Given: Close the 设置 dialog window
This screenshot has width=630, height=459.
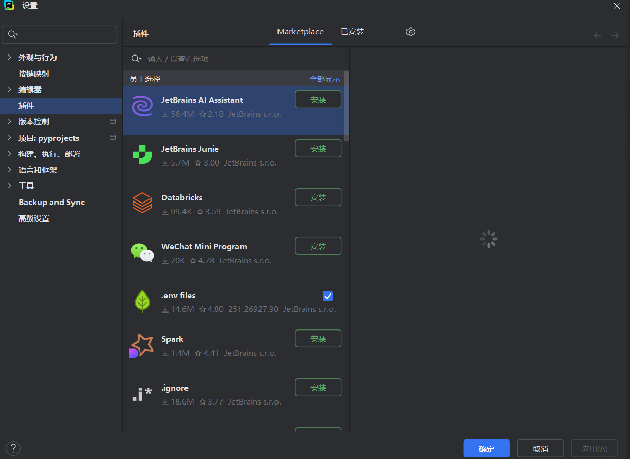Looking at the screenshot, I should 617,6.
